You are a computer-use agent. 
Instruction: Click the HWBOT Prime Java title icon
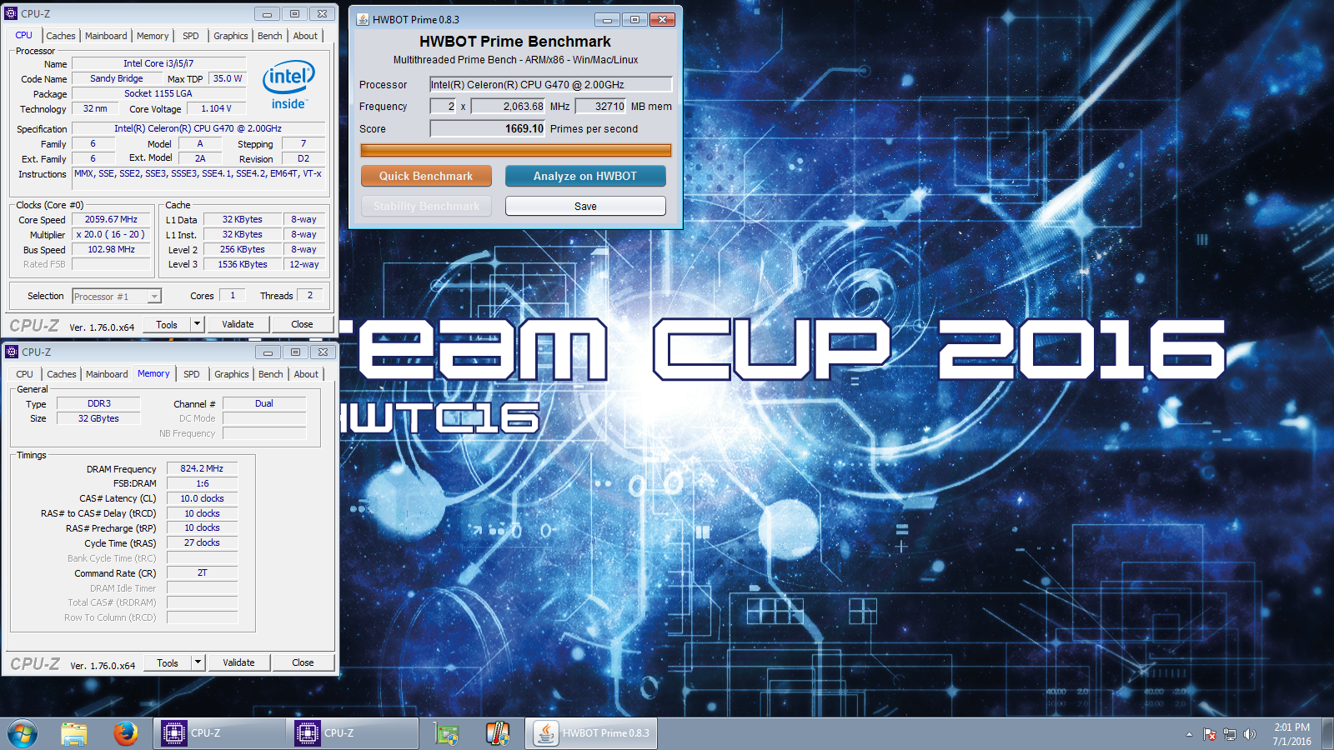pyautogui.click(x=363, y=19)
